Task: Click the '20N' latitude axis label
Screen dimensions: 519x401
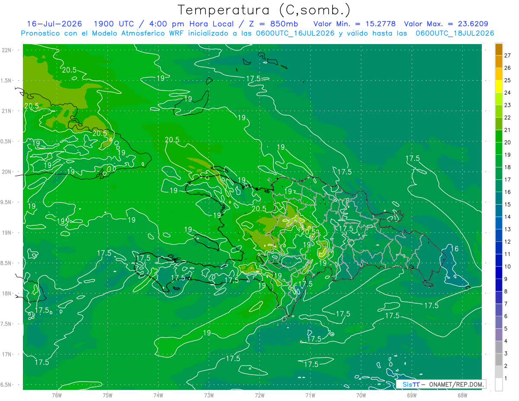Action: click(x=7, y=172)
